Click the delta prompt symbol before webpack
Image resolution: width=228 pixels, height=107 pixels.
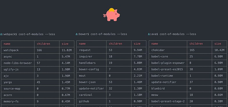click(x=1, y=34)
